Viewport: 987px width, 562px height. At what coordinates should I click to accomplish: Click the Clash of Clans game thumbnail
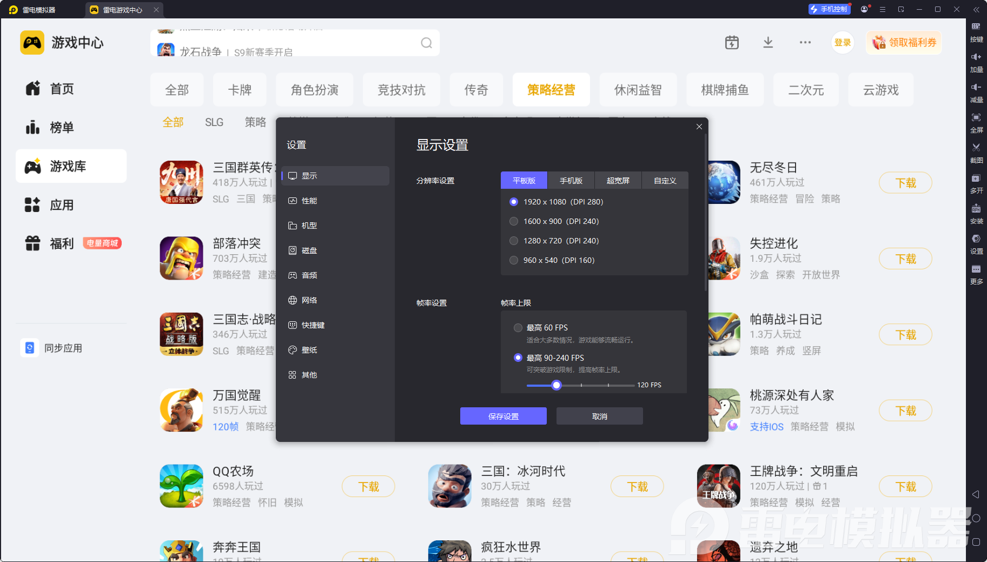(x=181, y=258)
